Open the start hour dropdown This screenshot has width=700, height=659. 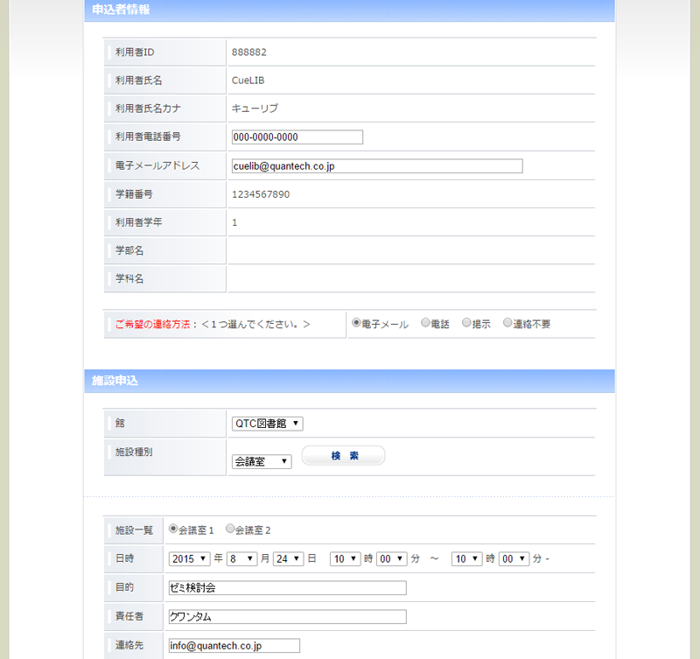[x=345, y=558]
